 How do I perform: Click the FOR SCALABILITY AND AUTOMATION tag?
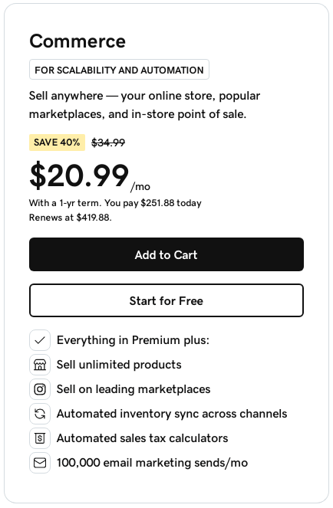119,69
